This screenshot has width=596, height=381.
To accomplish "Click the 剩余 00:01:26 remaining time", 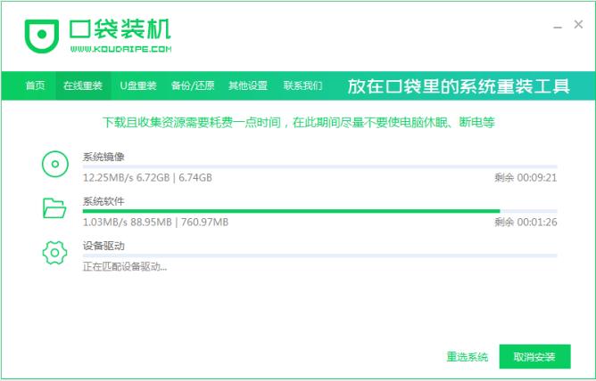I will [526, 222].
